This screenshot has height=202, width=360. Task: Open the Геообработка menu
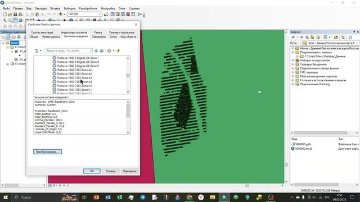click(88, 8)
